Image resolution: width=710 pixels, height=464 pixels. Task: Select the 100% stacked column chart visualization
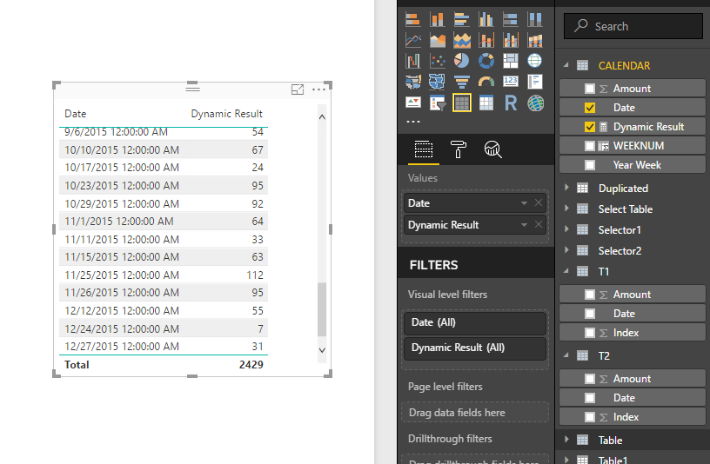coord(535,19)
